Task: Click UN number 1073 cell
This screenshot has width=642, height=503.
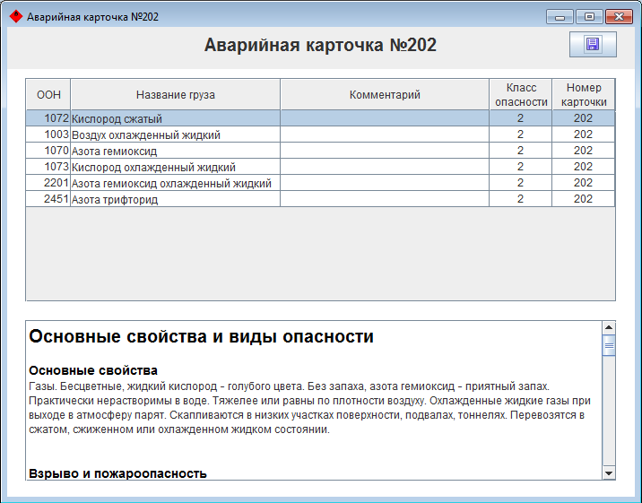Action: [x=48, y=167]
